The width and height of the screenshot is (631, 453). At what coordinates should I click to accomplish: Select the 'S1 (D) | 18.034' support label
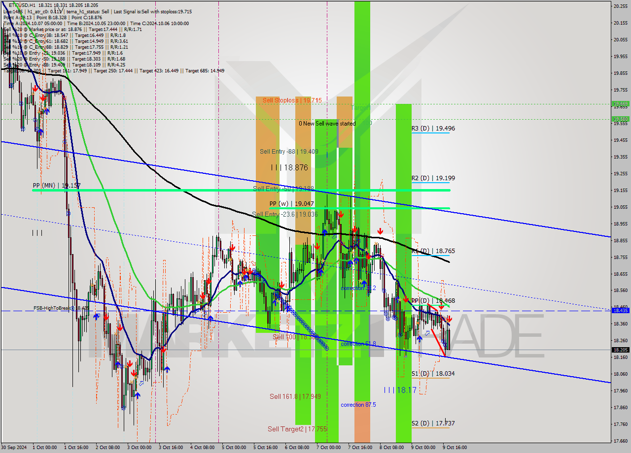433,374
